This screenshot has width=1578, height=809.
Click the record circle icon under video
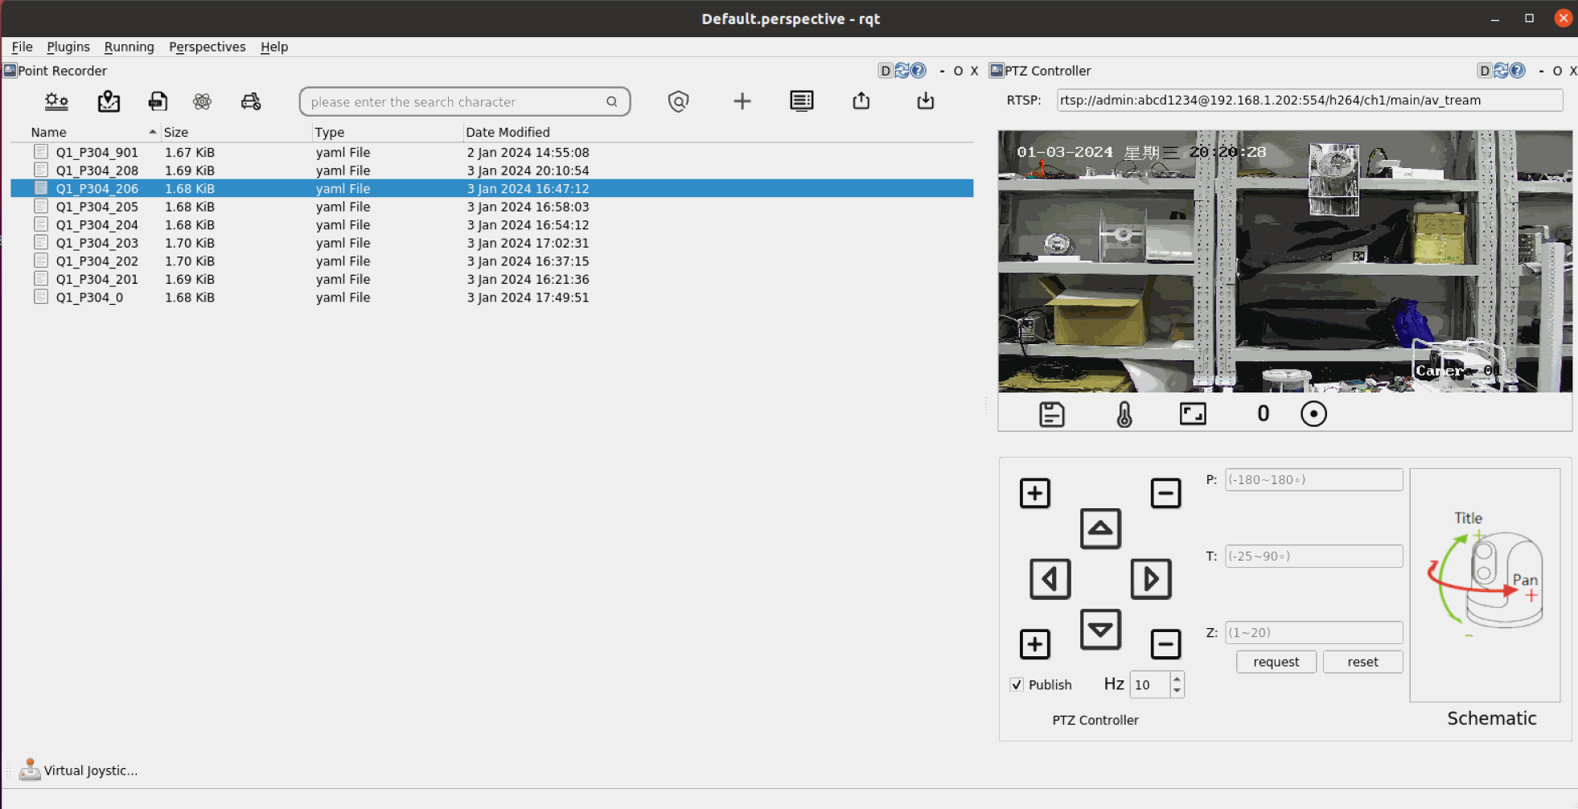pos(1313,414)
